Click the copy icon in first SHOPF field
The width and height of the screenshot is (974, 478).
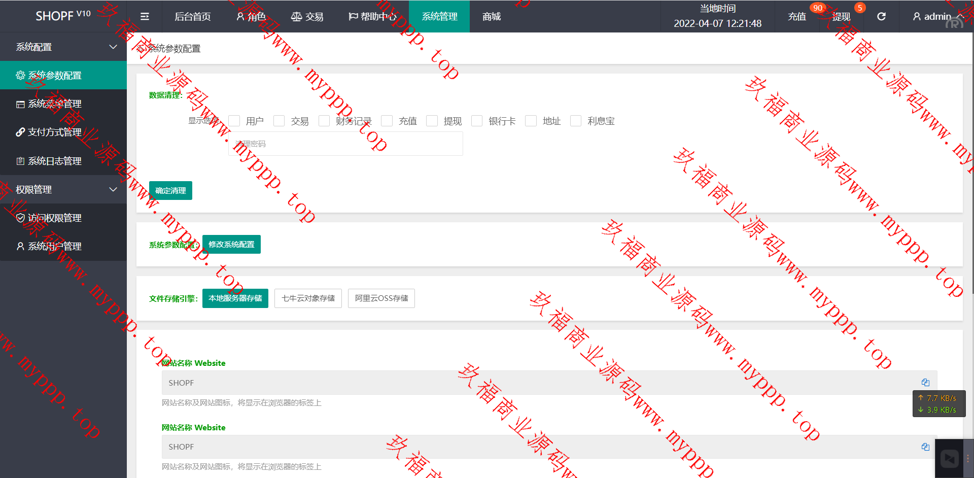[925, 383]
